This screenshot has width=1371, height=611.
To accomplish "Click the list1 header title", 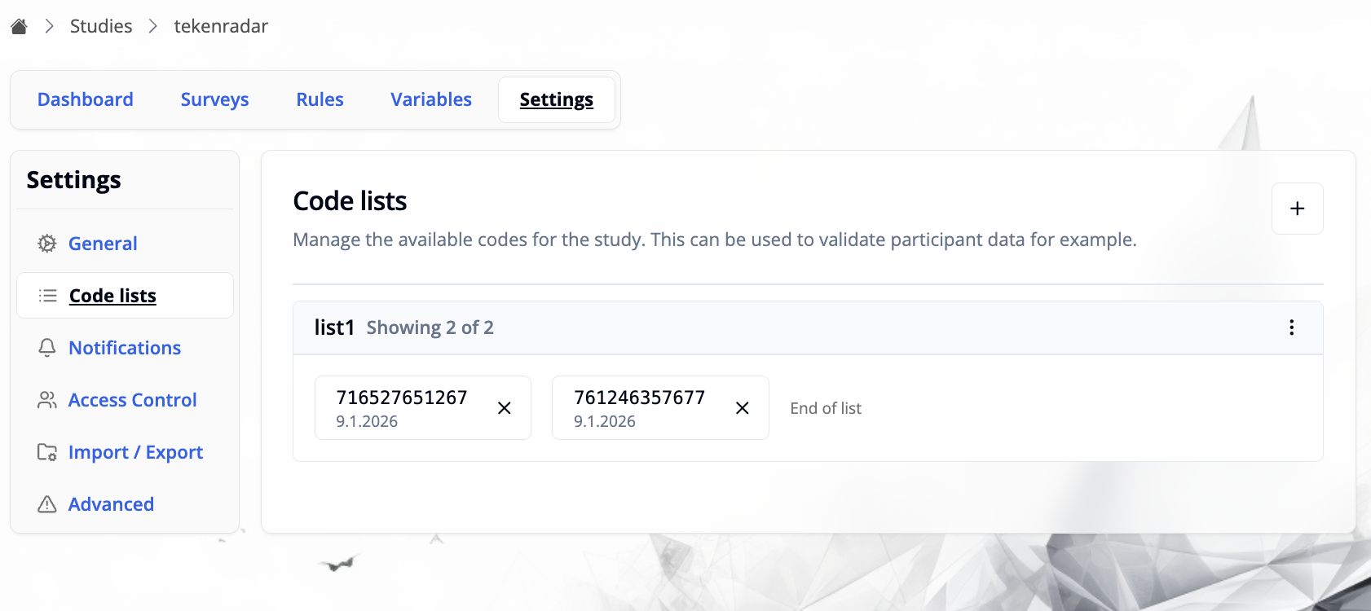I will coord(334,327).
